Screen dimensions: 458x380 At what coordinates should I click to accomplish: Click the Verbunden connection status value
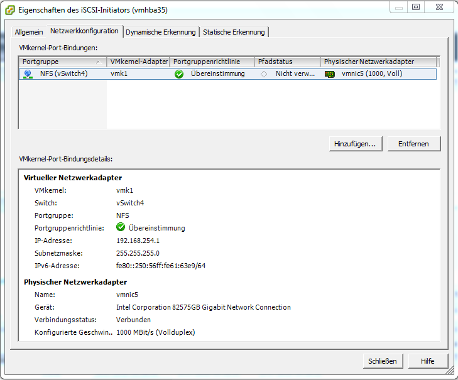133,320
